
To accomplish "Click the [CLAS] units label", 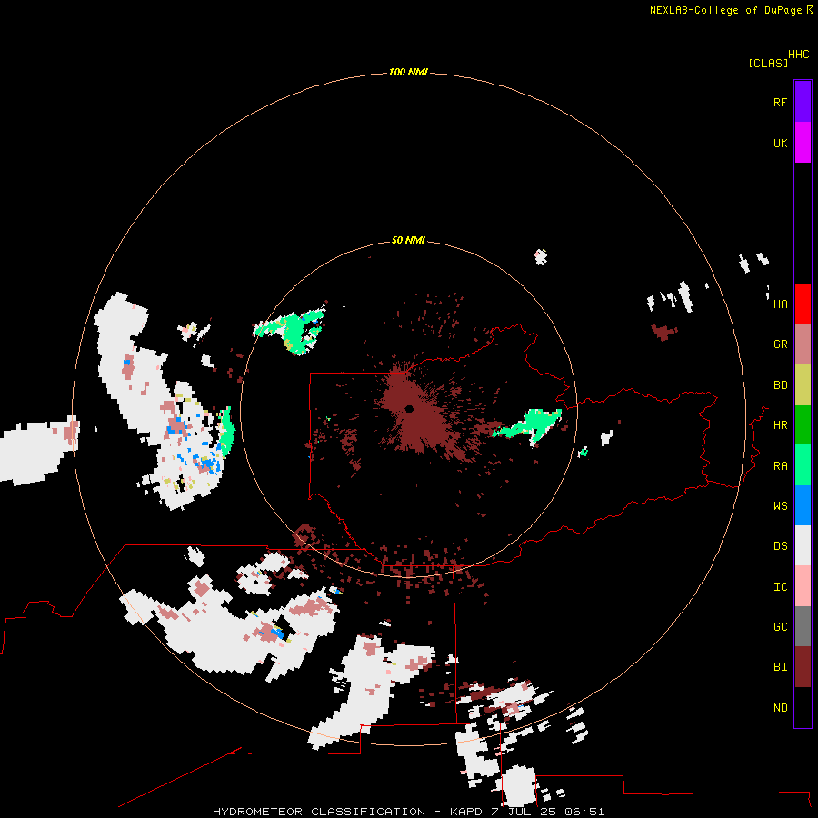I will (x=768, y=63).
